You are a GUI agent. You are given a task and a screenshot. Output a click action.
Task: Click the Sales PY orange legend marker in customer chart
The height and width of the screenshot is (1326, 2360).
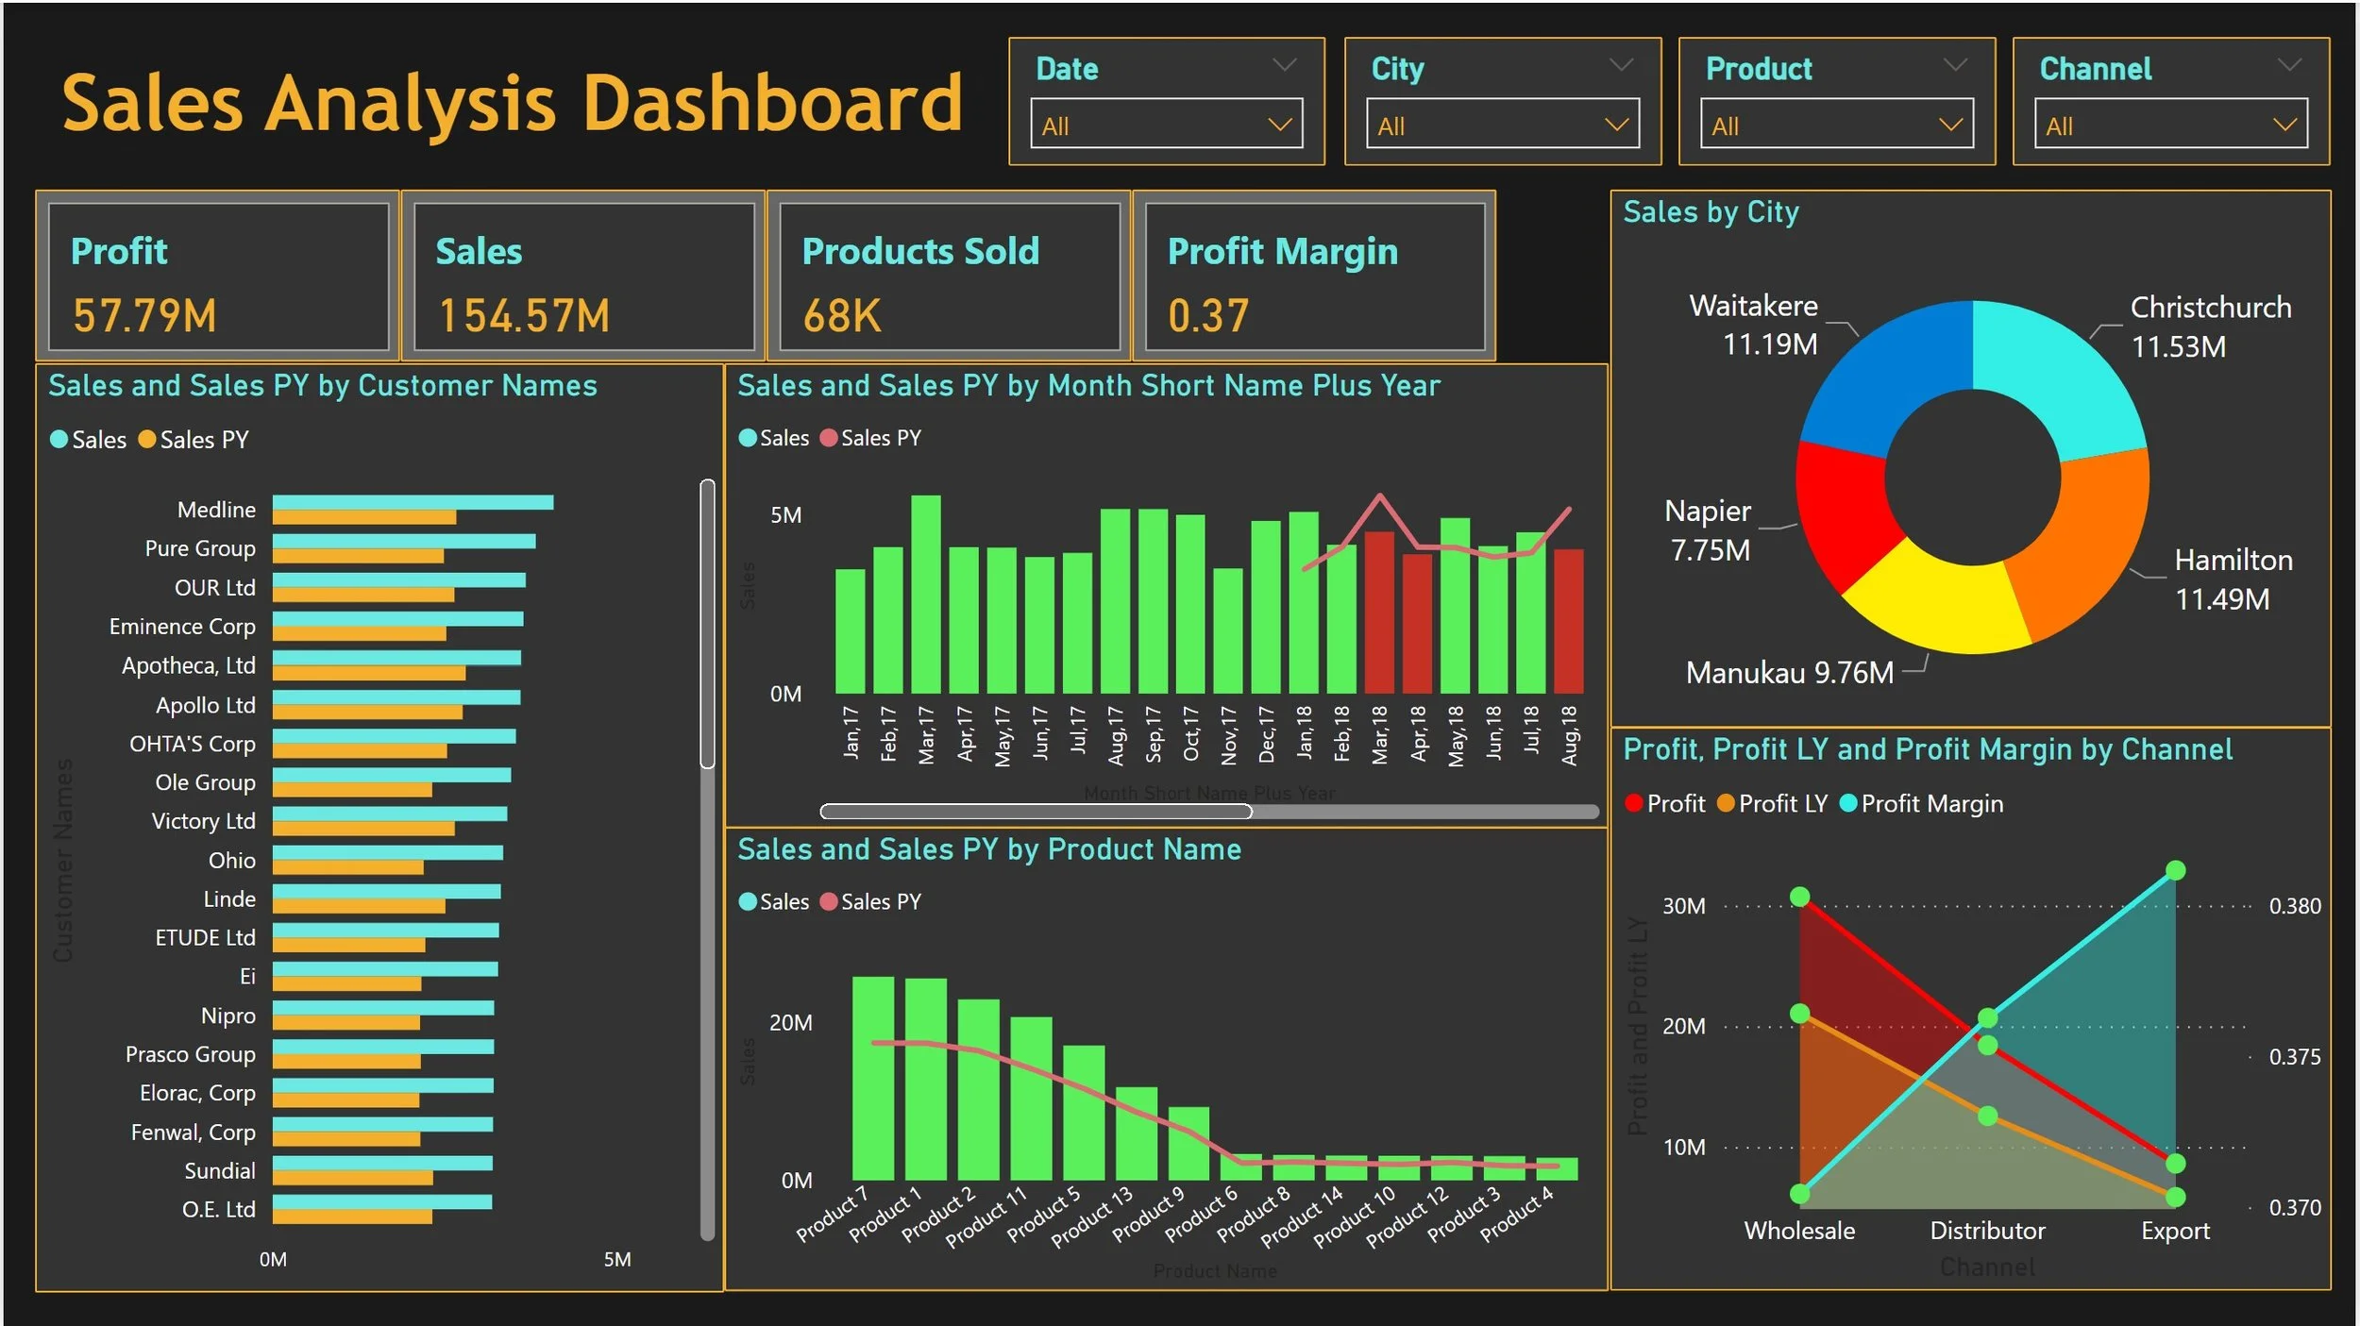click(x=147, y=440)
